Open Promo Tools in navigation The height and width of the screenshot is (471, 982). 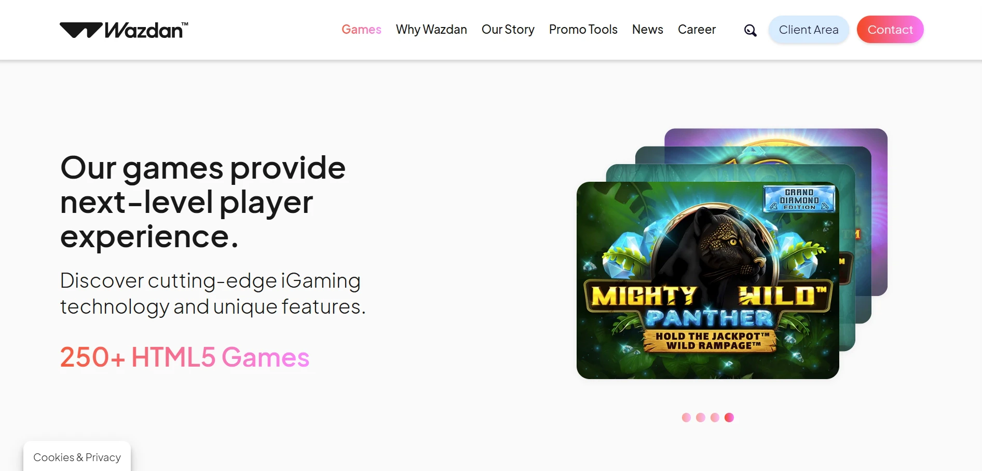point(583,30)
